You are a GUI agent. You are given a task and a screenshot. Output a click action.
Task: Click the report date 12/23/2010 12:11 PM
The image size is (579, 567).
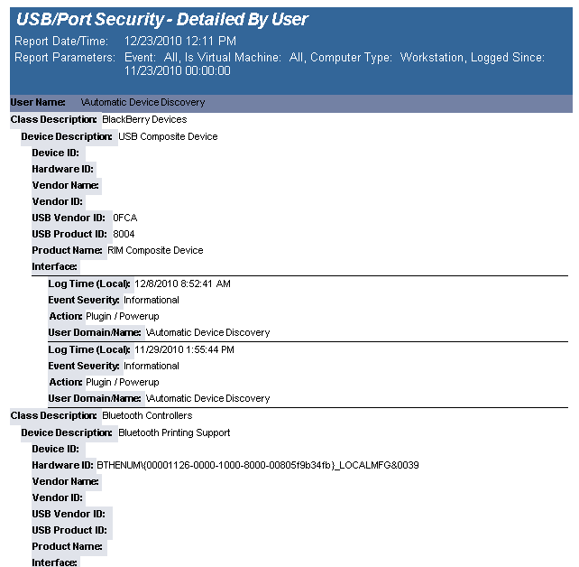pos(180,41)
